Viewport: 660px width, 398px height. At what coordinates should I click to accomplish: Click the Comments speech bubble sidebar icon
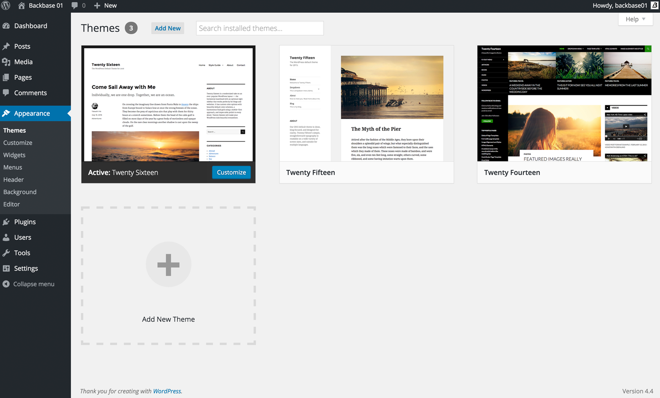[x=6, y=93]
